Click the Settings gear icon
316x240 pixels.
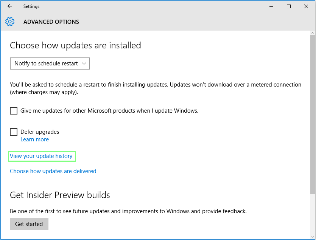point(10,22)
